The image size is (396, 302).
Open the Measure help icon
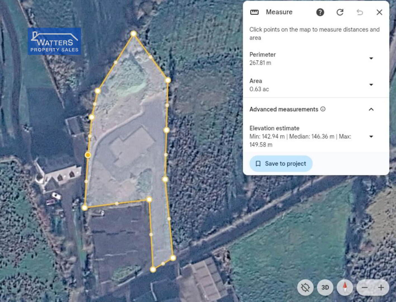click(x=320, y=12)
